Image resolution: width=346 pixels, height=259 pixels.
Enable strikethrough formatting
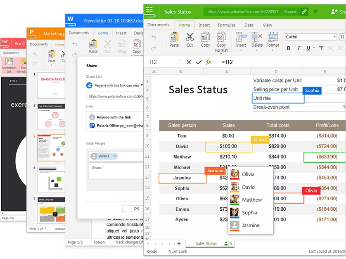pyautogui.click(x=321, y=49)
